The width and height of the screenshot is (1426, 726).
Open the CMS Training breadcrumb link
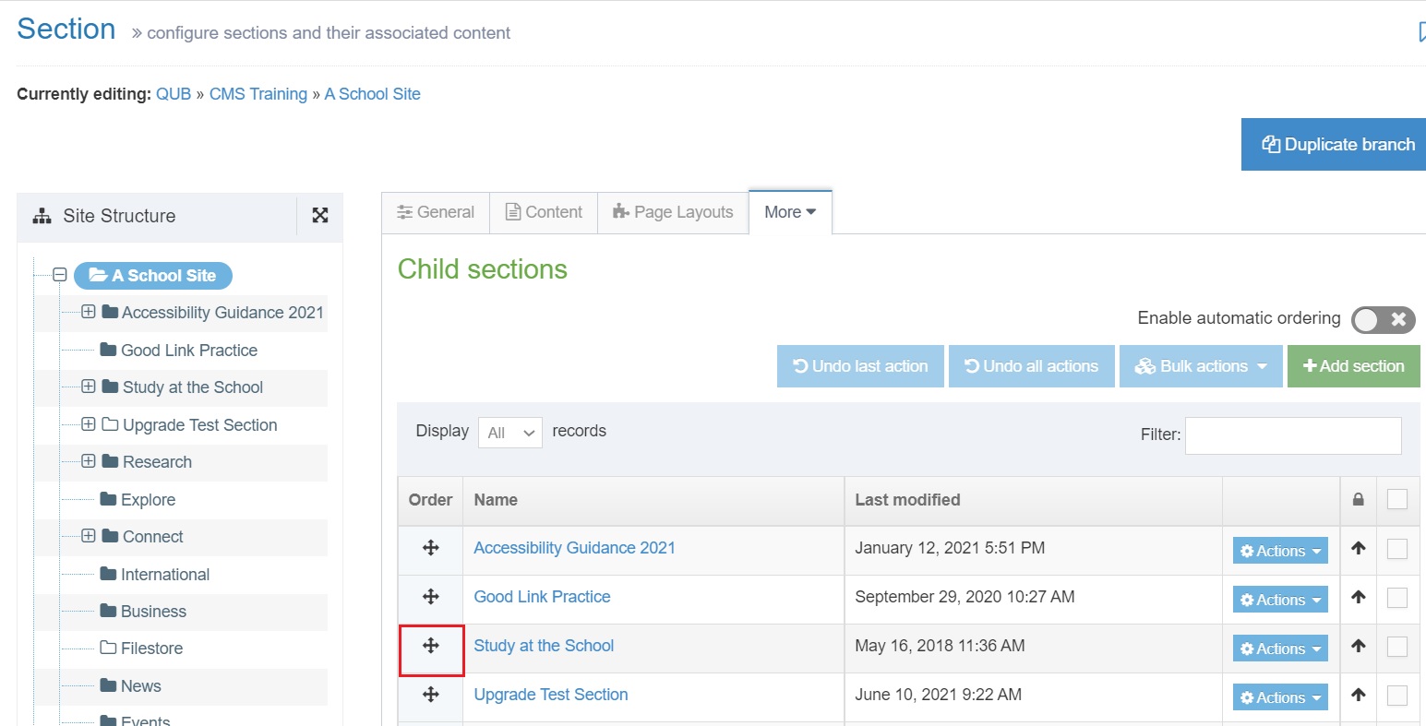click(258, 93)
